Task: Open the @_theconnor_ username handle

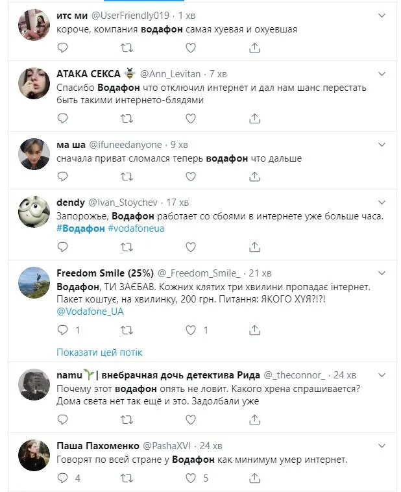Action: click(x=300, y=375)
